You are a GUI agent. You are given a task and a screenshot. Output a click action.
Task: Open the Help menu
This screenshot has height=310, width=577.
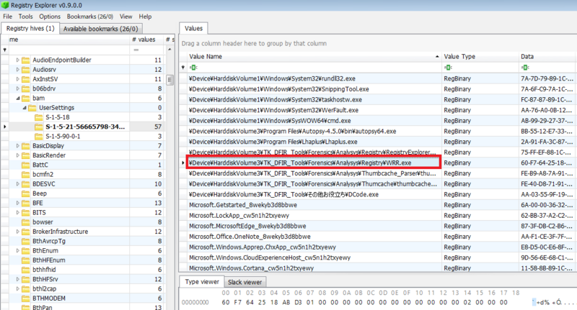[145, 17]
